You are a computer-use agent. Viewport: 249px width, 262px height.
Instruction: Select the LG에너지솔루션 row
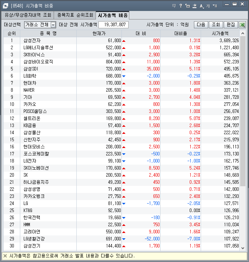pos(121,48)
